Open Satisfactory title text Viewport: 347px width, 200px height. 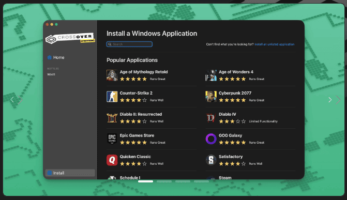(231, 157)
